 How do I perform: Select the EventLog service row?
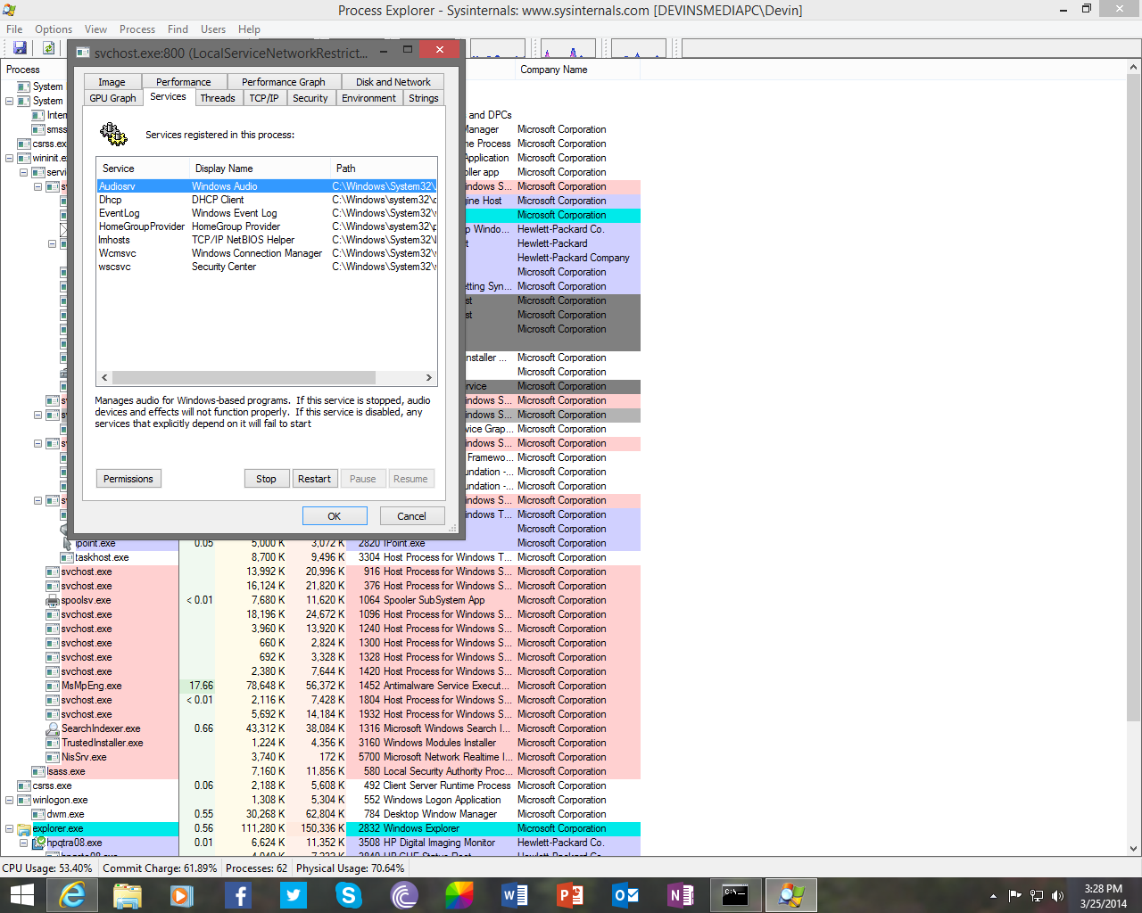coord(120,213)
